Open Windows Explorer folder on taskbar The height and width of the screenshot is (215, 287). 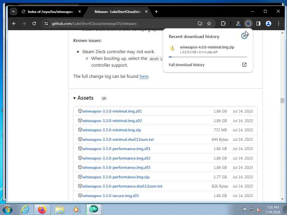[60, 209]
